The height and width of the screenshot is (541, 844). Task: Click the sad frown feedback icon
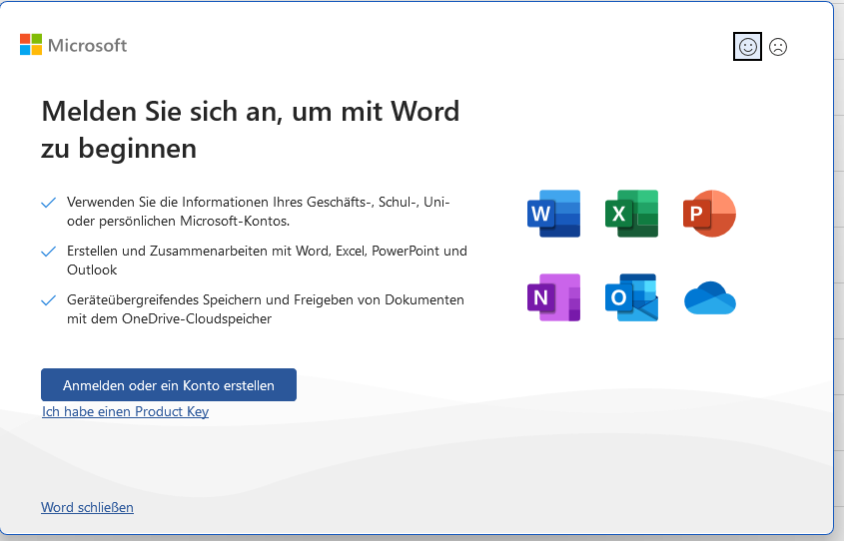tap(778, 47)
